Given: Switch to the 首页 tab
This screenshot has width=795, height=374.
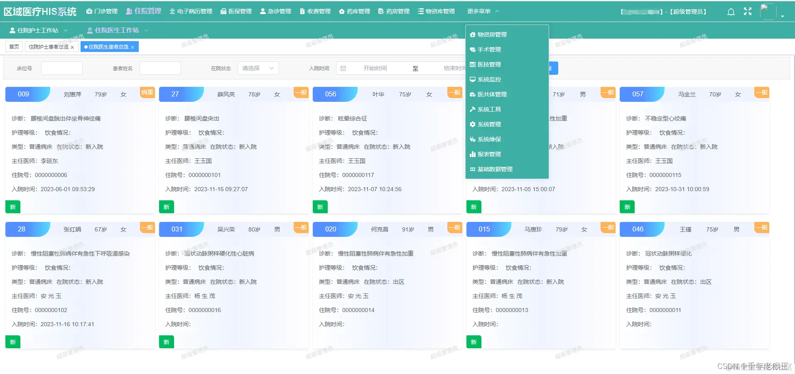Looking at the screenshot, I should (13, 46).
